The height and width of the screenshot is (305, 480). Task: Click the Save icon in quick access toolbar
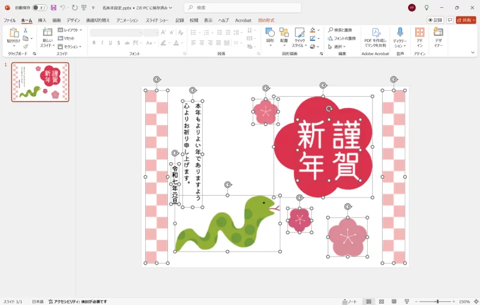point(53,8)
